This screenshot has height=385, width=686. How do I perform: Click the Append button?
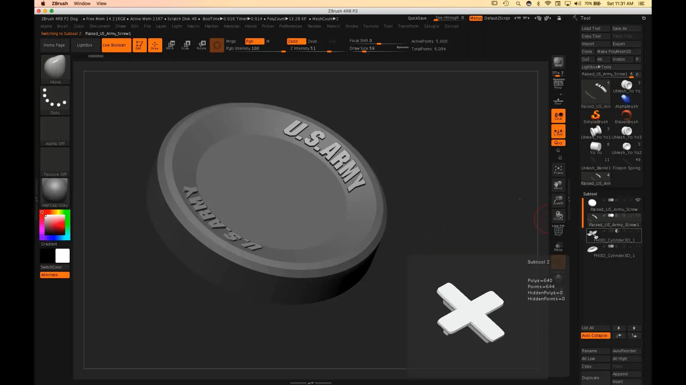(627, 374)
